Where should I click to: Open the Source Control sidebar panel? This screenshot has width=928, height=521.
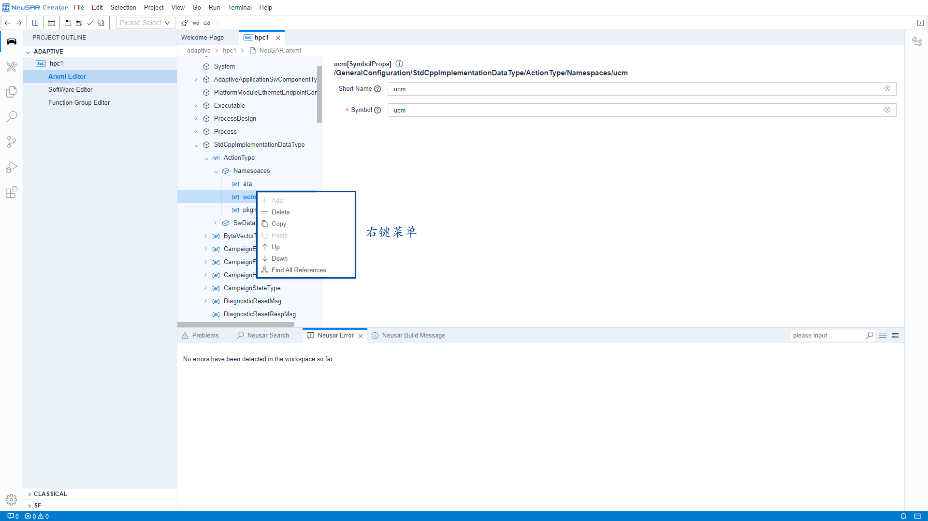[x=12, y=142]
